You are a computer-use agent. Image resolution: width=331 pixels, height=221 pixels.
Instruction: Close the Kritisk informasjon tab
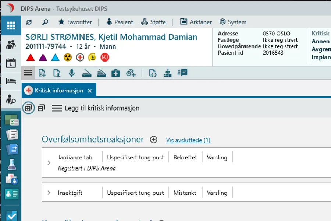tap(90, 91)
